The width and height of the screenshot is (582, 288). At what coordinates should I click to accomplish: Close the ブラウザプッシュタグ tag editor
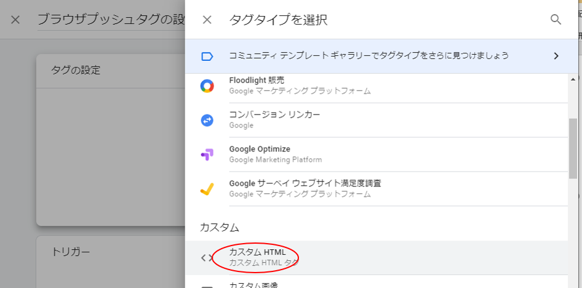[15, 20]
